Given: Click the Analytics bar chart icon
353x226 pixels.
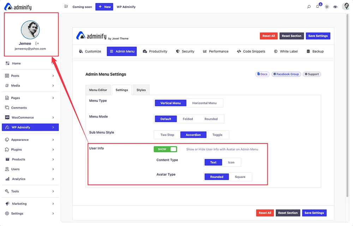Looking at the screenshot, I should click(x=7, y=179).
